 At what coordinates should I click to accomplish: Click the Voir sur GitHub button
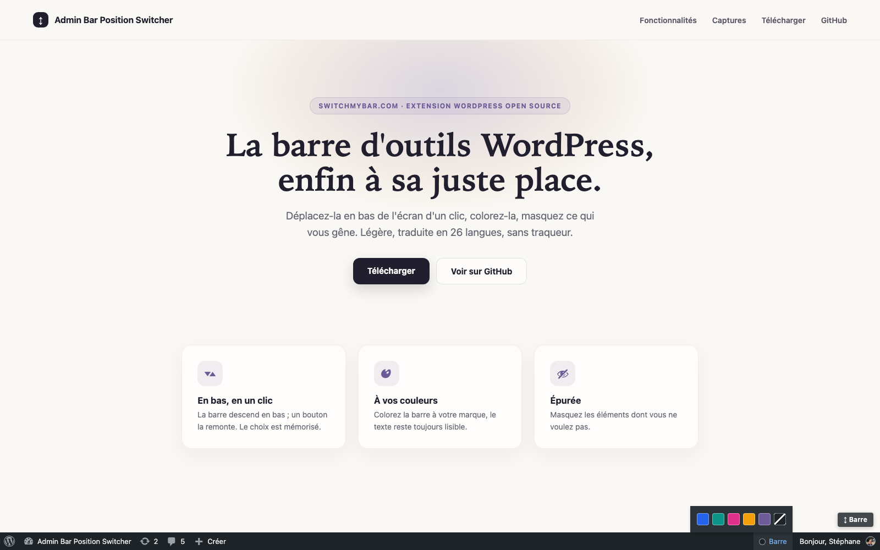pos(481,271)
